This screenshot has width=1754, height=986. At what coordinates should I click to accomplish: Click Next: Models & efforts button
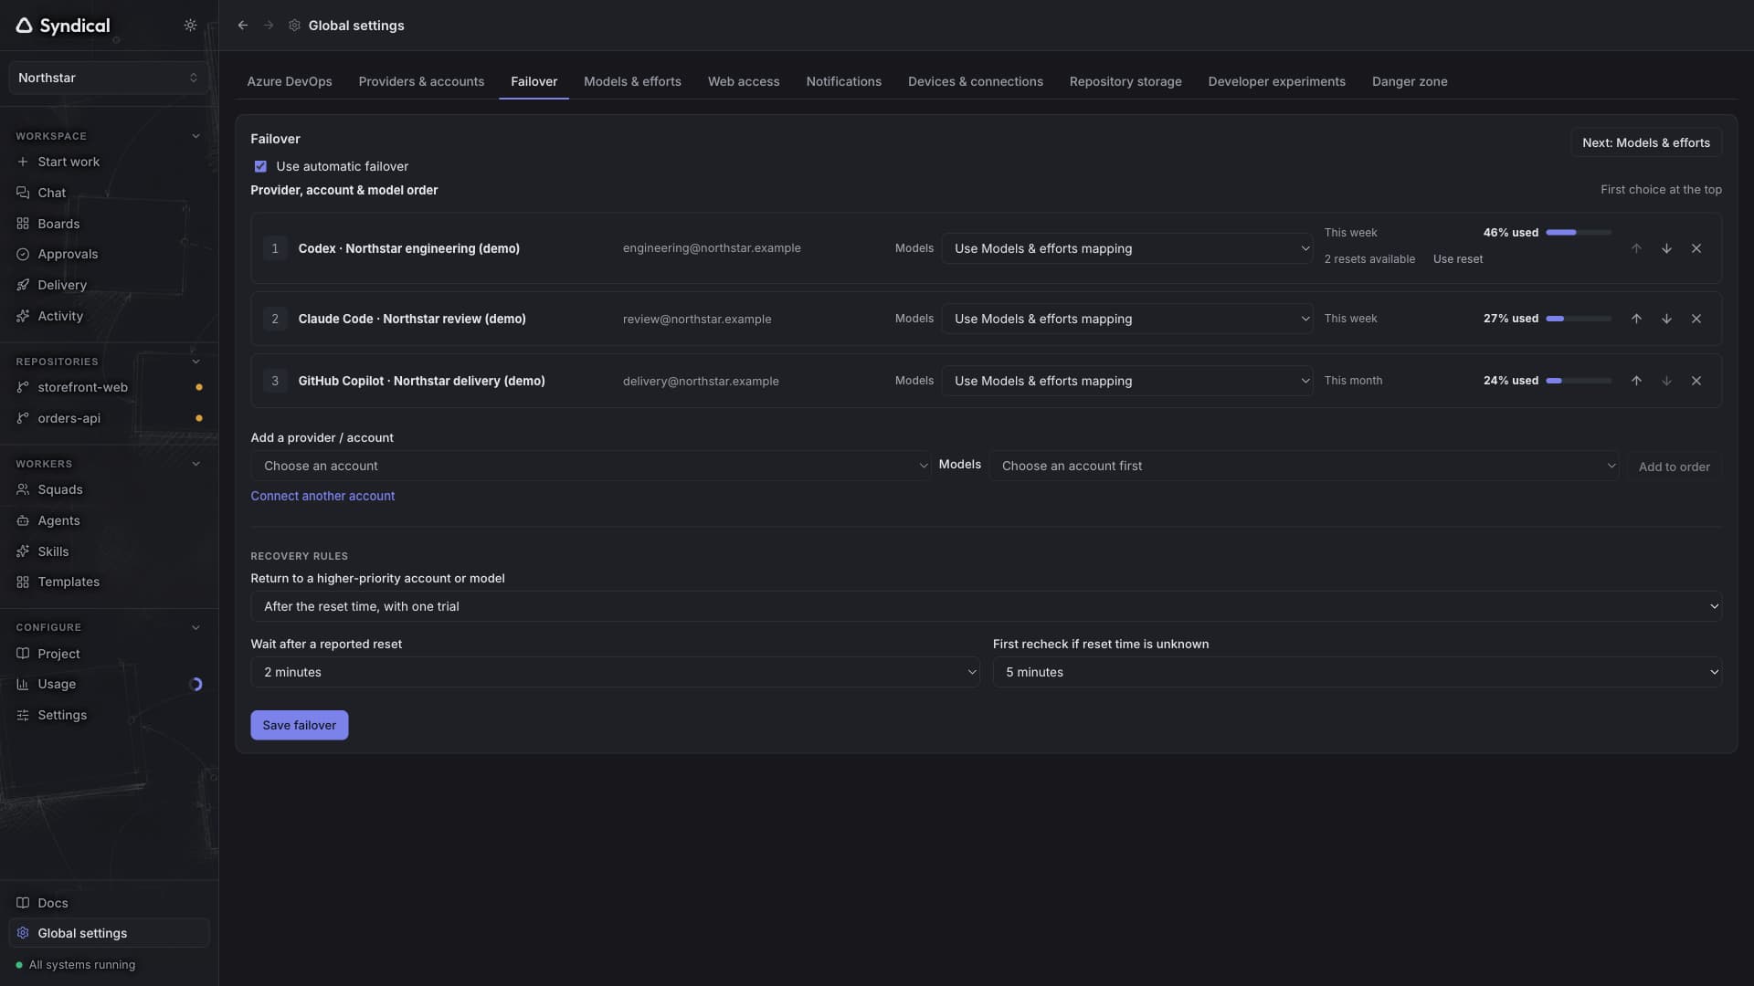pos(1646,142)
